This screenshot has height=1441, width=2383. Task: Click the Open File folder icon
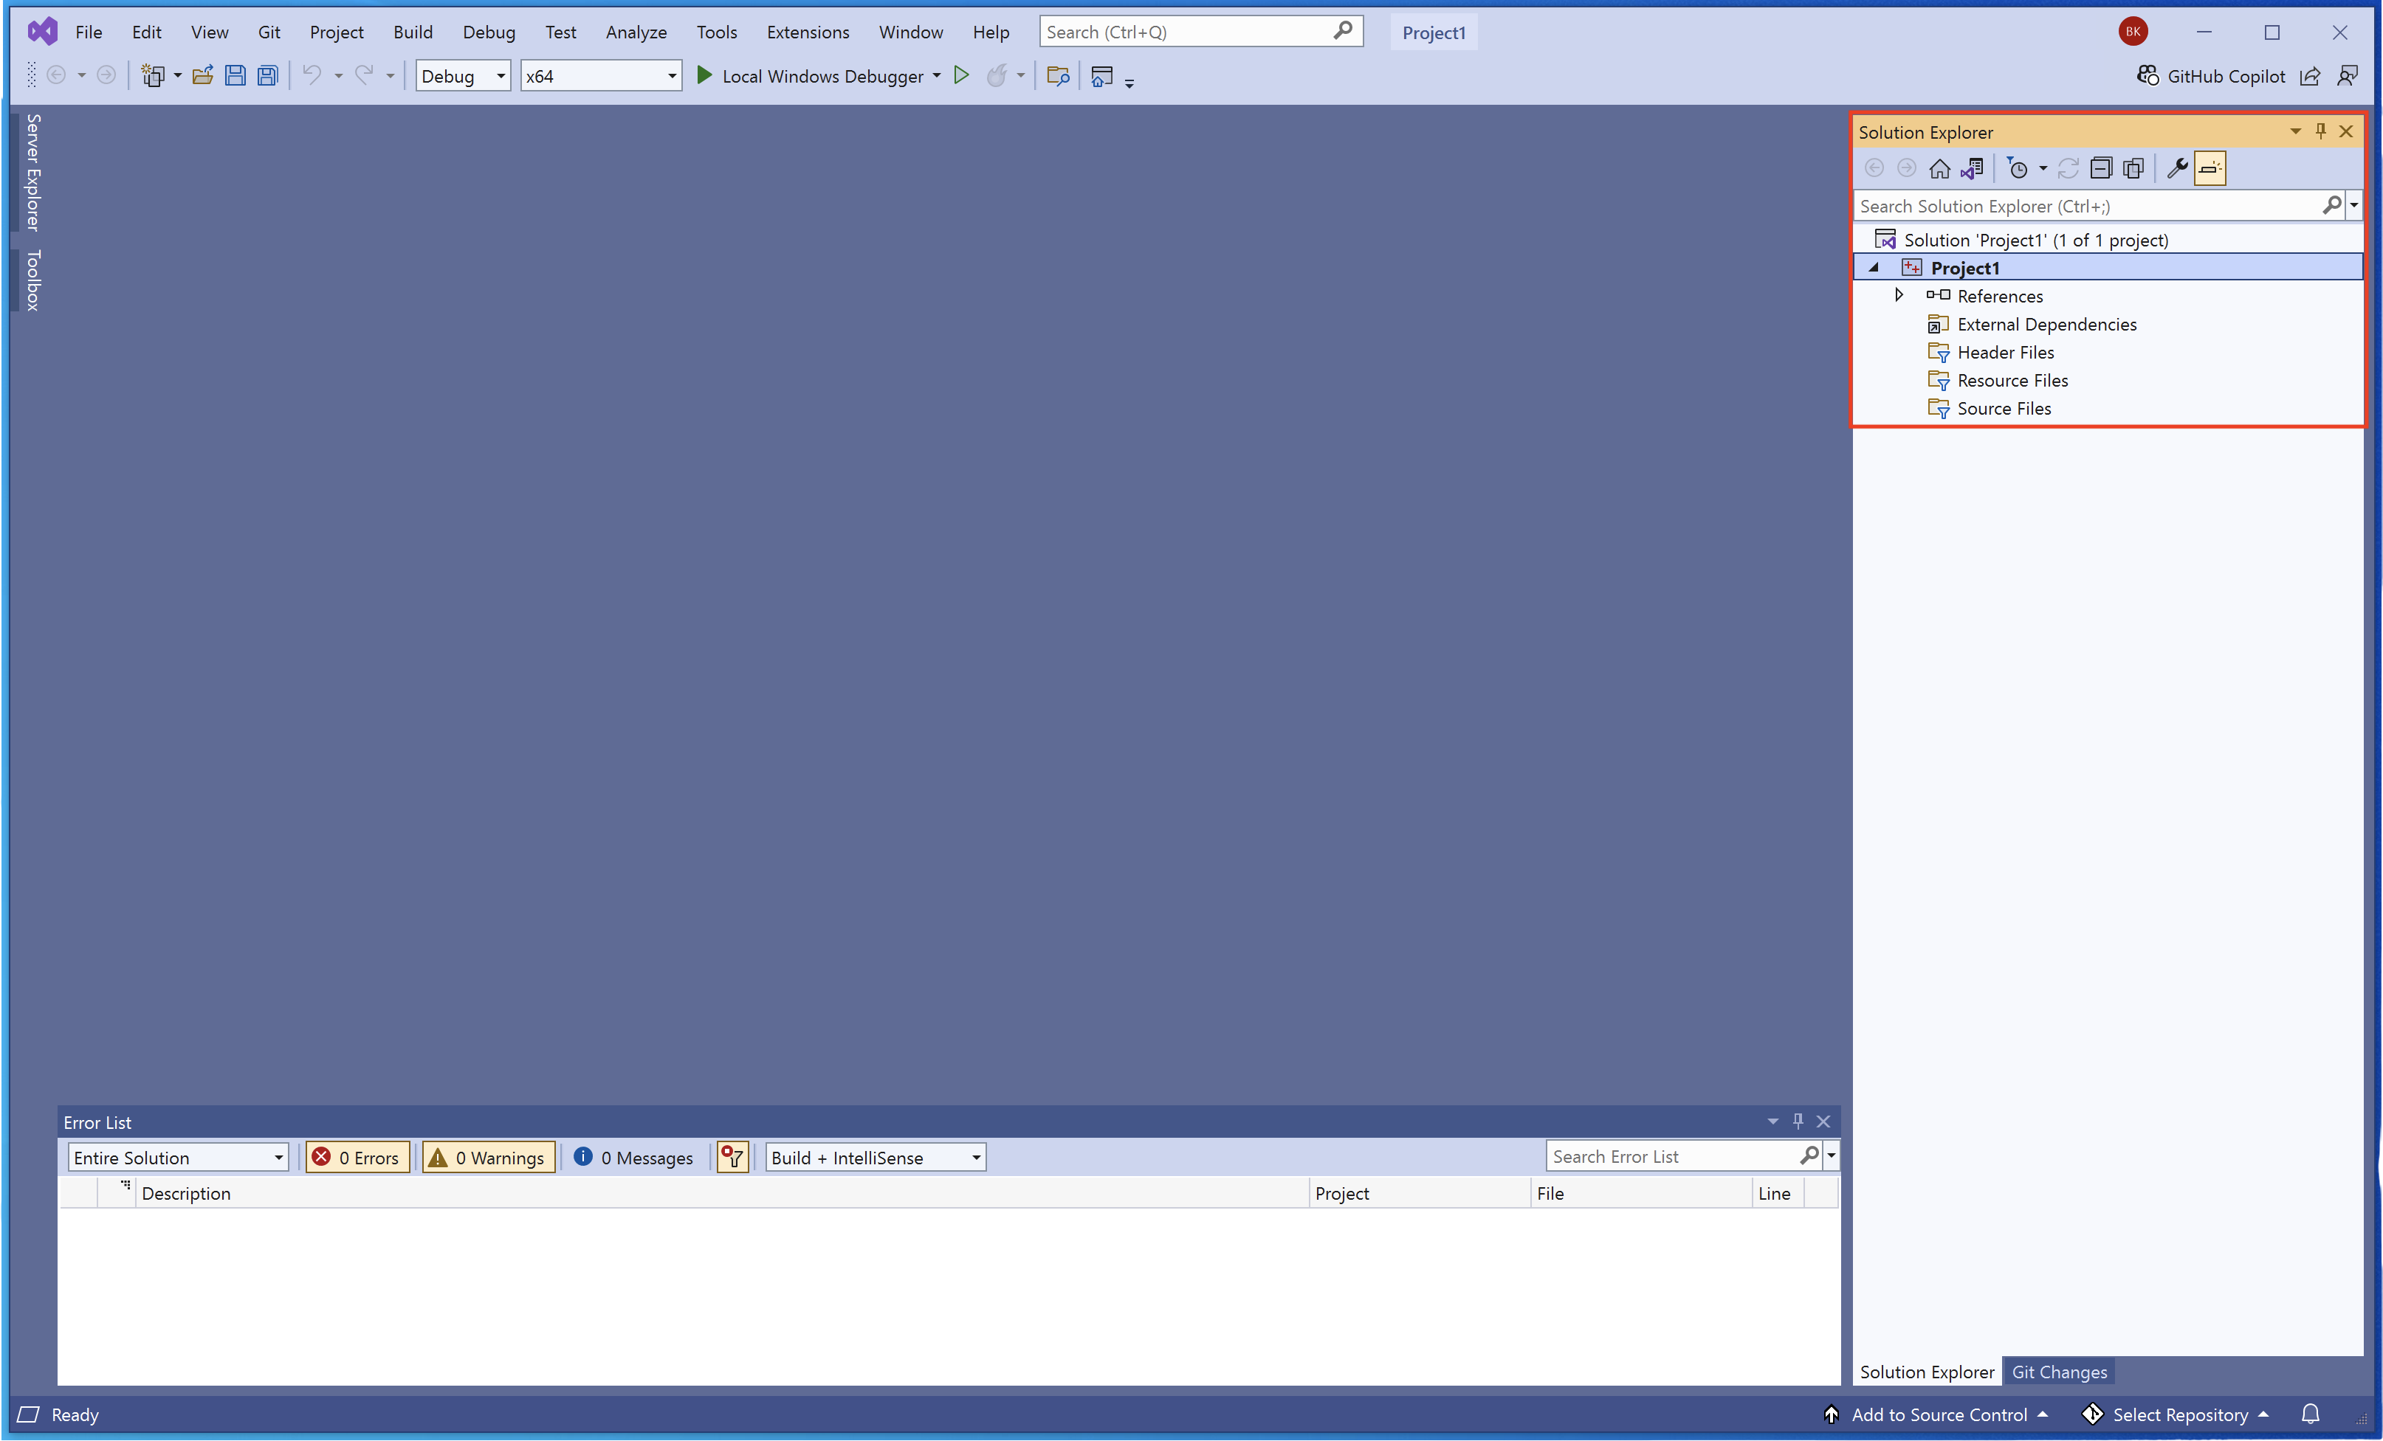(x=202, y=75)
